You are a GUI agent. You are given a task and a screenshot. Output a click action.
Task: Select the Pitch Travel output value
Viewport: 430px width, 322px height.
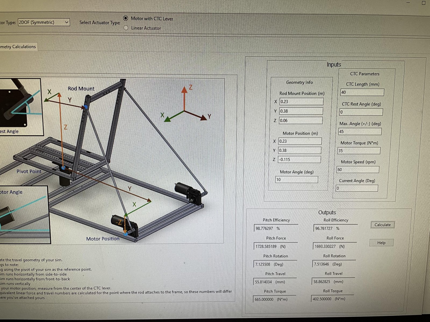(x=275, y=282)
